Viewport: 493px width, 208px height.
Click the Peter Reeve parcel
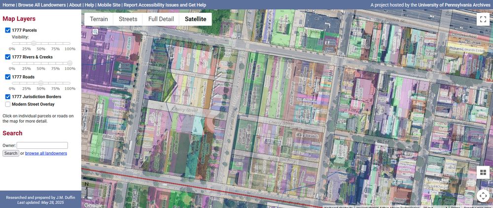(x=128, y=49)
